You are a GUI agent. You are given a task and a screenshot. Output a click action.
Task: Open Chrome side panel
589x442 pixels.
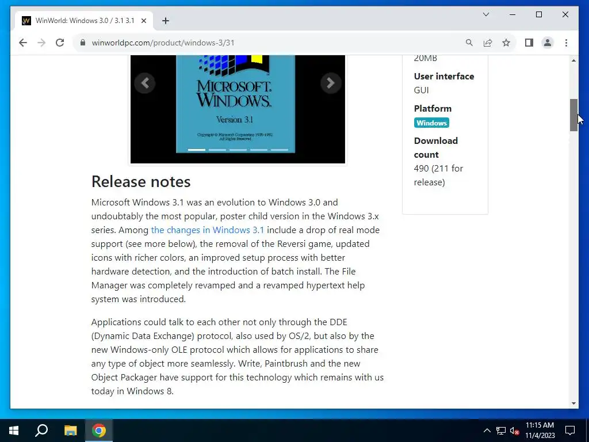(529, 43)
